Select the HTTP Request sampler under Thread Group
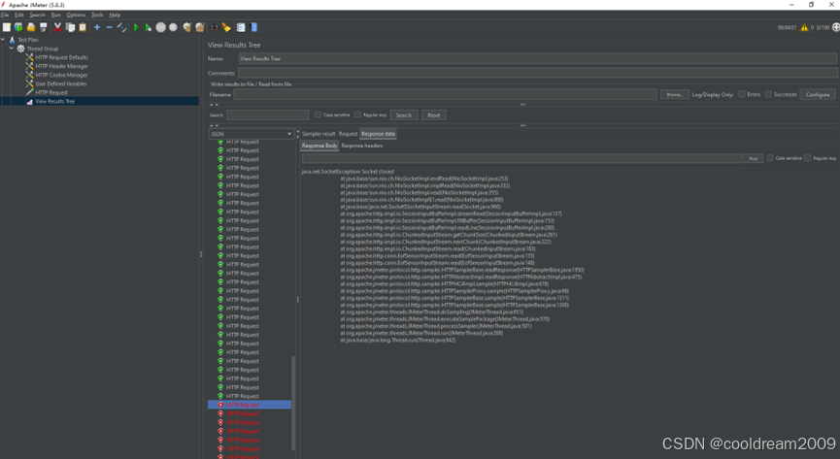This screenshot has width=840, height=459. click(51, 92)
